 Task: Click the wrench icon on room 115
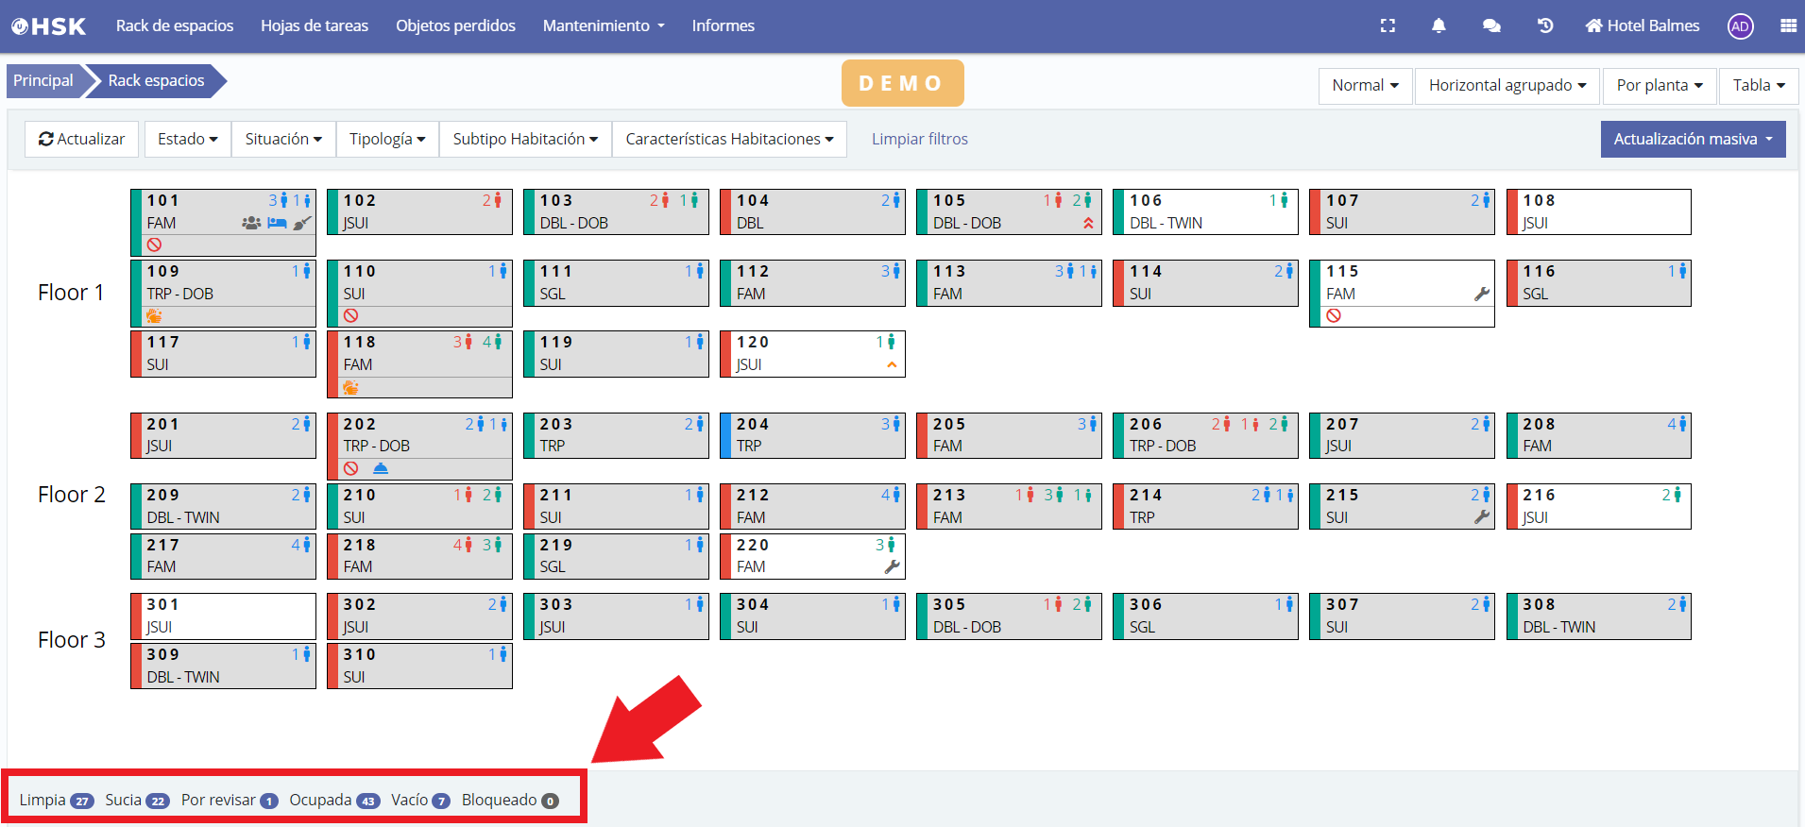click(1481, 295)
